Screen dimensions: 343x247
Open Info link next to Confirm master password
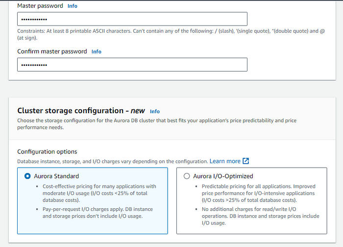click(x=96, y=51)
